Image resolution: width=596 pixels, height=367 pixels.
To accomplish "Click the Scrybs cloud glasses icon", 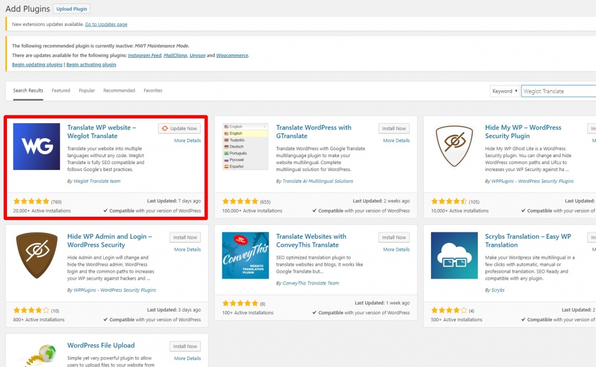I will [454, 255].
